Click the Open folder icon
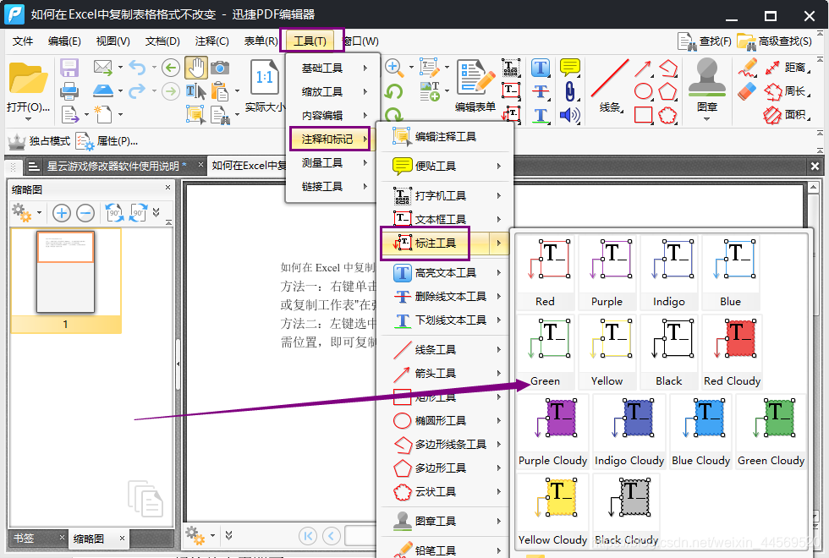This screenshot has height=558, width=829. [x=28, y=78]
